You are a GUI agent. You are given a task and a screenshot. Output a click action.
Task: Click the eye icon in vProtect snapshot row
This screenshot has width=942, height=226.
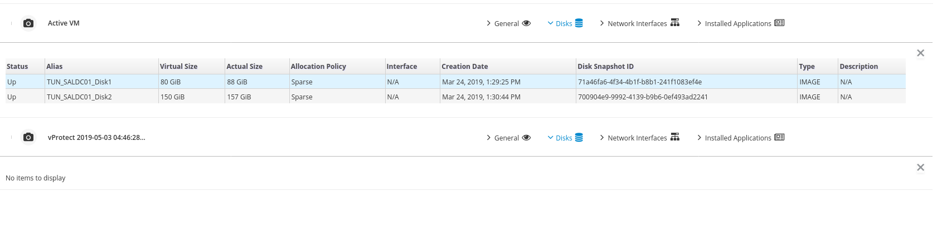tap(526, 138)
